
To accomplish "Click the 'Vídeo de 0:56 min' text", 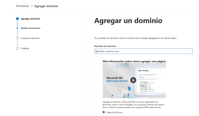I will pyautogui.click(x=114, y=112).
